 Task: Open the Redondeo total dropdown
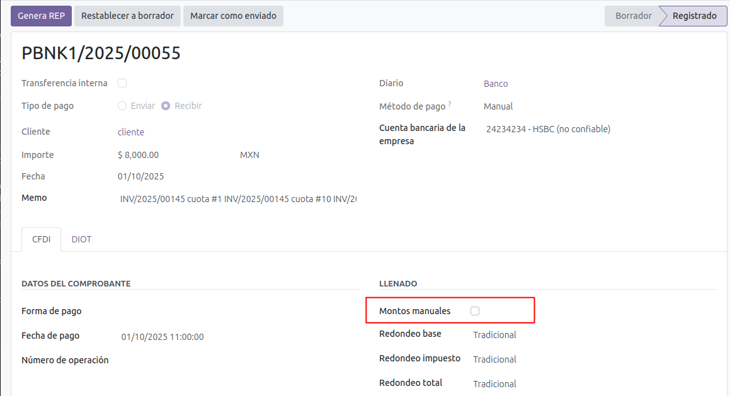click(495, 384)
